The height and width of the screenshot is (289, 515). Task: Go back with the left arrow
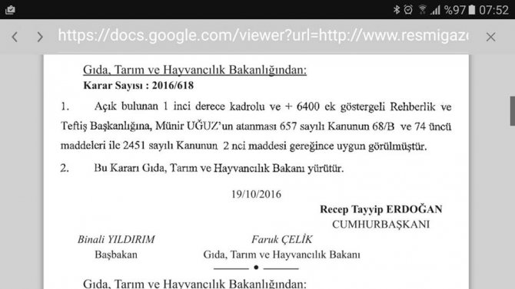tap(15, 37)
